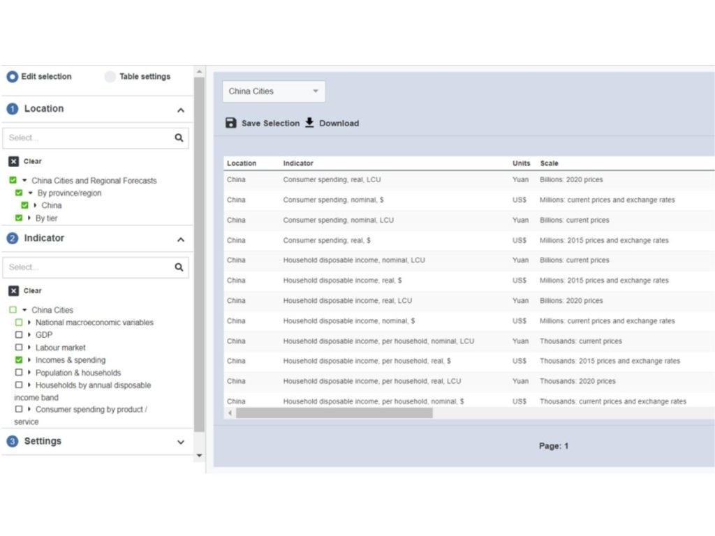Click the Indicator column header

coord(298,163)
